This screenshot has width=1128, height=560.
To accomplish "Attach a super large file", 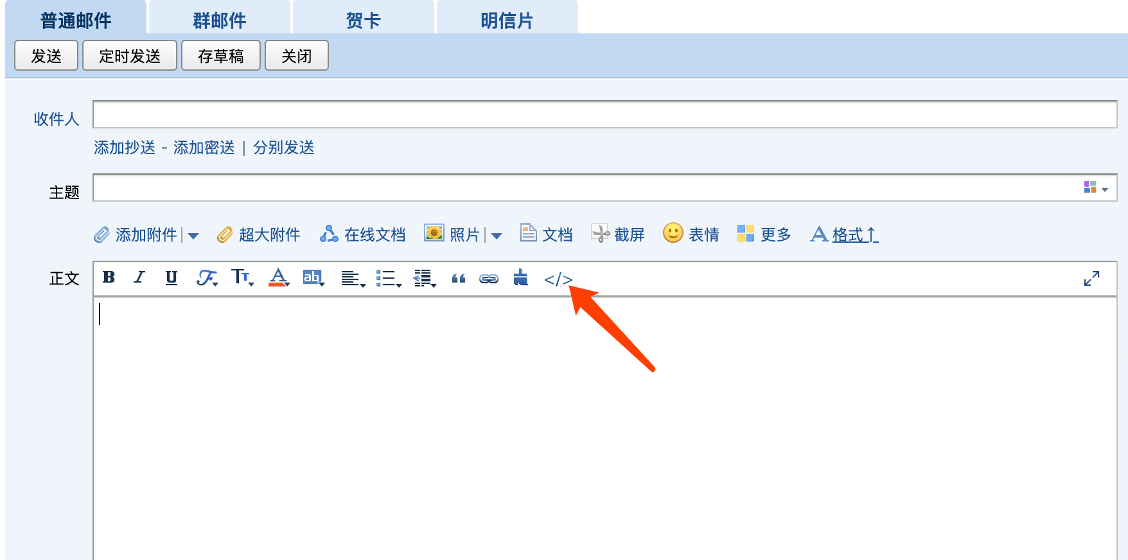I will (x=259, y=235).
